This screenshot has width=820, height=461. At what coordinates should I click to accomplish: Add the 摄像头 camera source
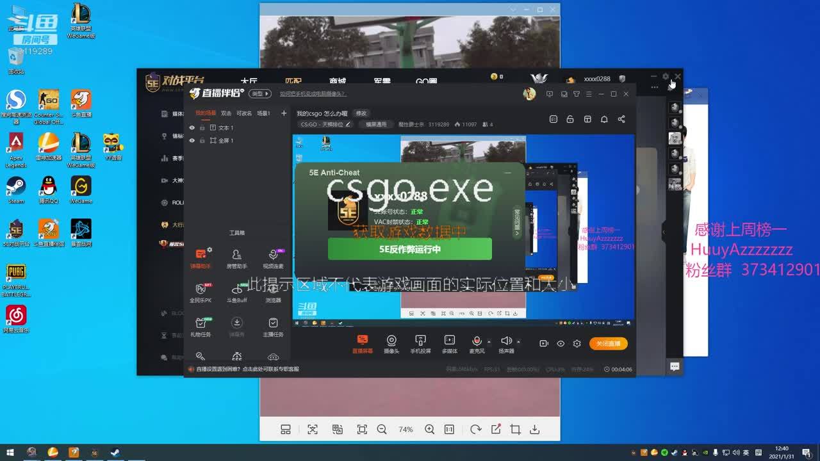391,344
